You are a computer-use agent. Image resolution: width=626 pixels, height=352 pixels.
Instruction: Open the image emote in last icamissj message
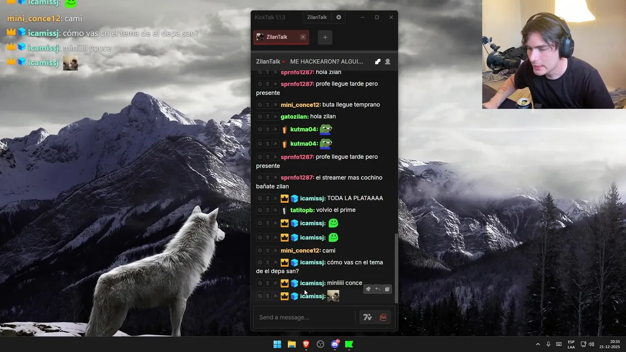pyautogui.click(x=333, y=296)
